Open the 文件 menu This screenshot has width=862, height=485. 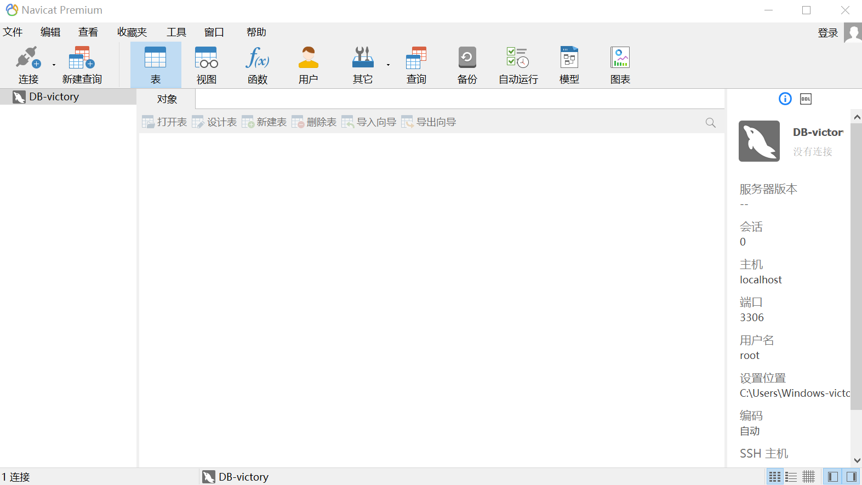click(13, 32)
